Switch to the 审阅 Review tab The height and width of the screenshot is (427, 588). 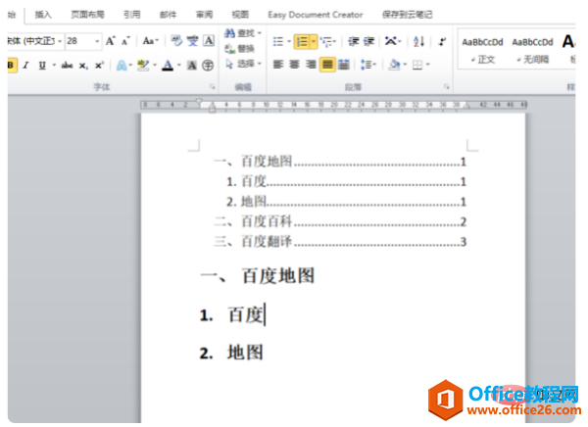205,15
